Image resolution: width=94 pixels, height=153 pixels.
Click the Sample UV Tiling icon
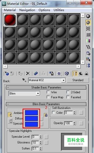(88, 35)
